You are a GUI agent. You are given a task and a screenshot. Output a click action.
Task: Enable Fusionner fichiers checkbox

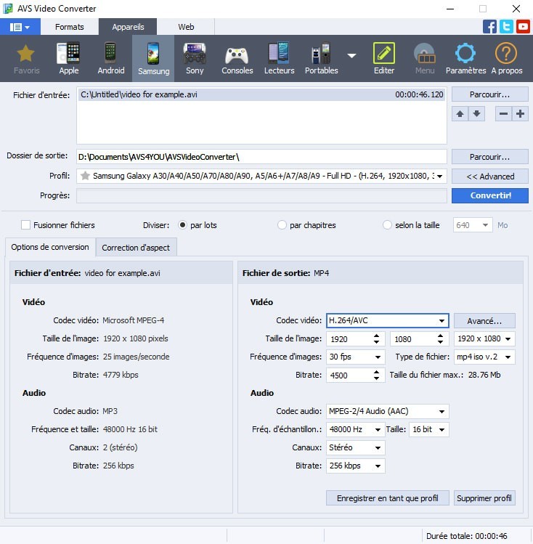pos(25,225)
